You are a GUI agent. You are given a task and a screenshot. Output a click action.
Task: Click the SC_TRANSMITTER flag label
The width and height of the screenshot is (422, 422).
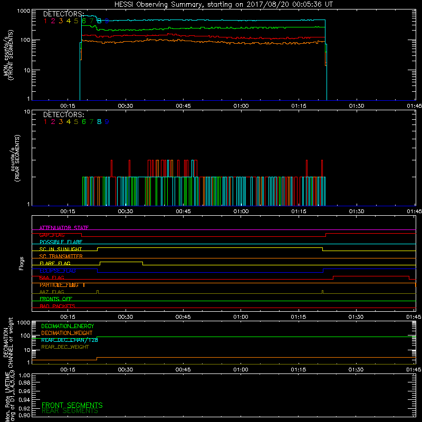(61, 256)
